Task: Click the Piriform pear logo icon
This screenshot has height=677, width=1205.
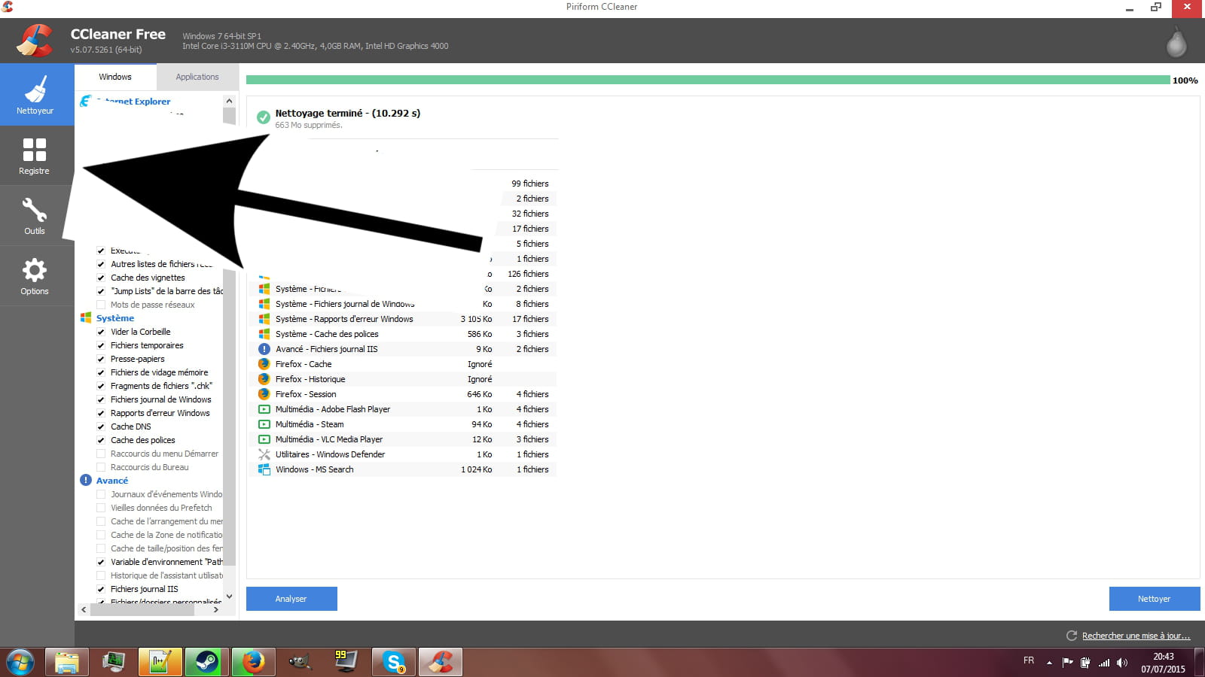Action: (x=1176, y=43)
